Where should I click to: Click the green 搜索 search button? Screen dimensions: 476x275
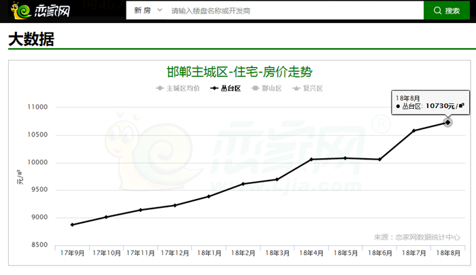[447, 11]
